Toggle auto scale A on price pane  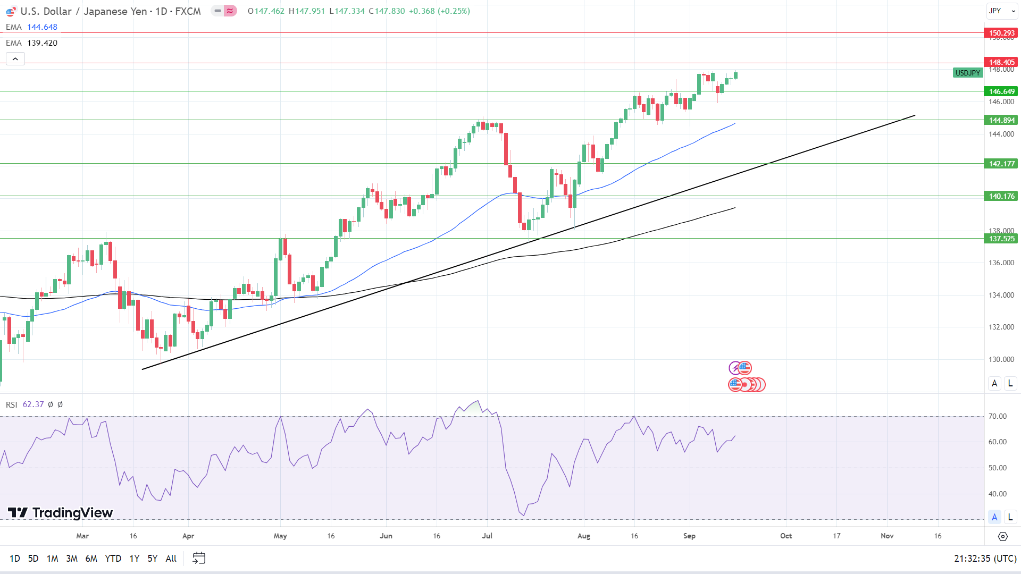click(994, 383)
